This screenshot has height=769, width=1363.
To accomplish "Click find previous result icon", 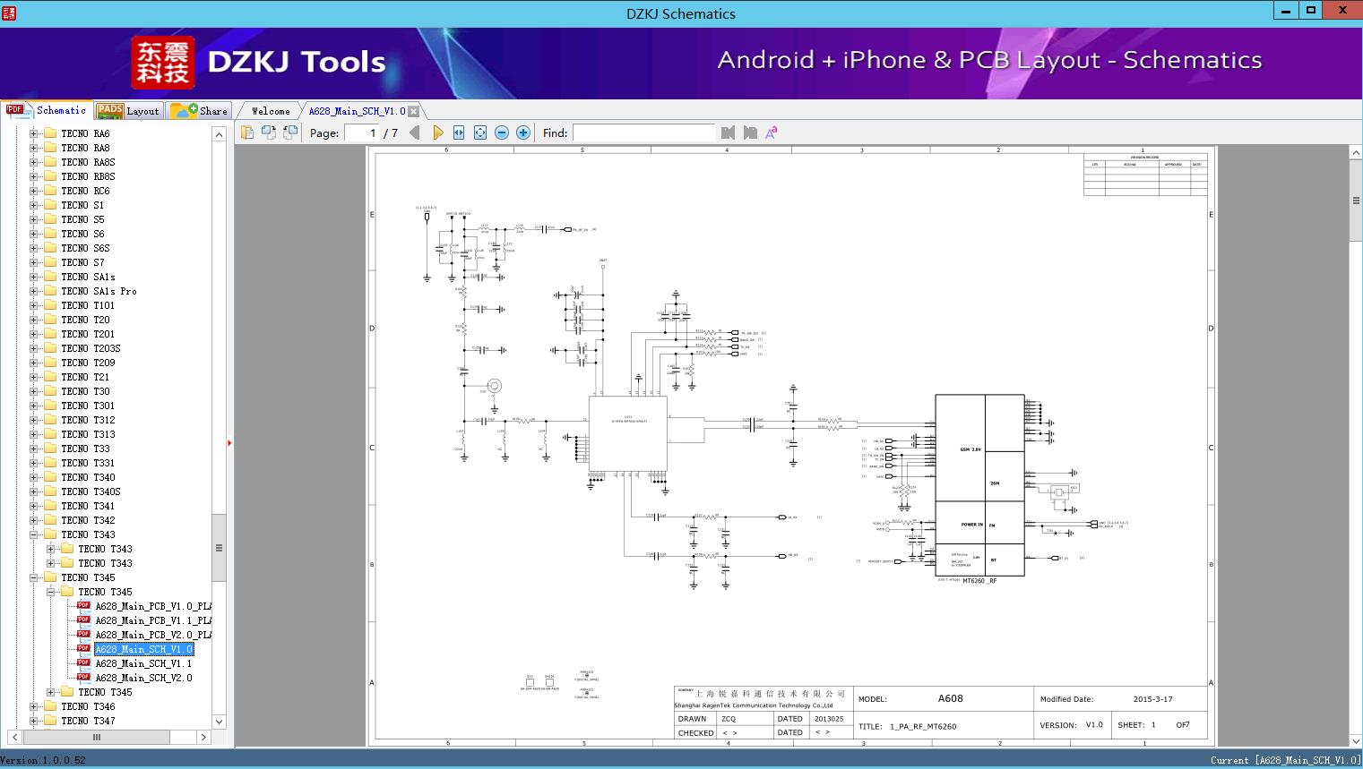I will (x=728, y=132).
